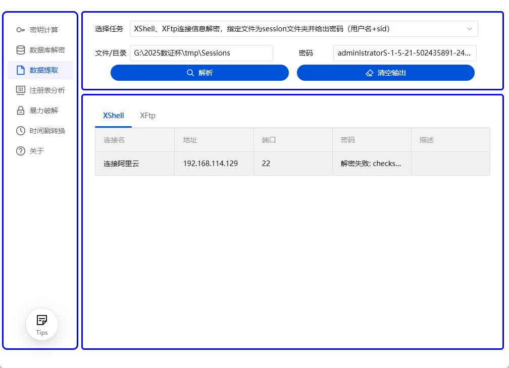Click the monitor icon beside 注册表分析
The width and height of the screenshot is (509, 368).
(x=20, y=90)
